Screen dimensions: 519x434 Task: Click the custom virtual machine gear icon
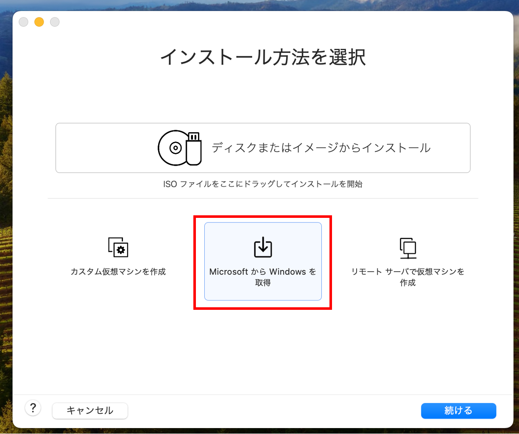pos(118,247)
